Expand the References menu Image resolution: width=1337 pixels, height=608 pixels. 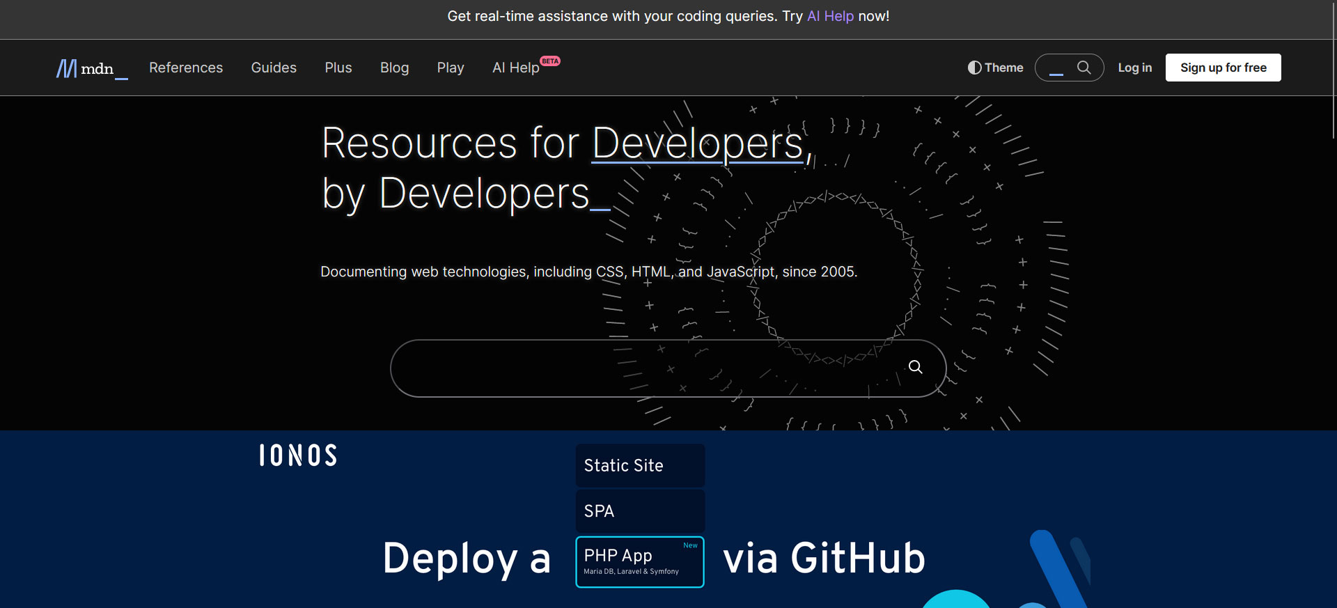click(x=186, y=68)
